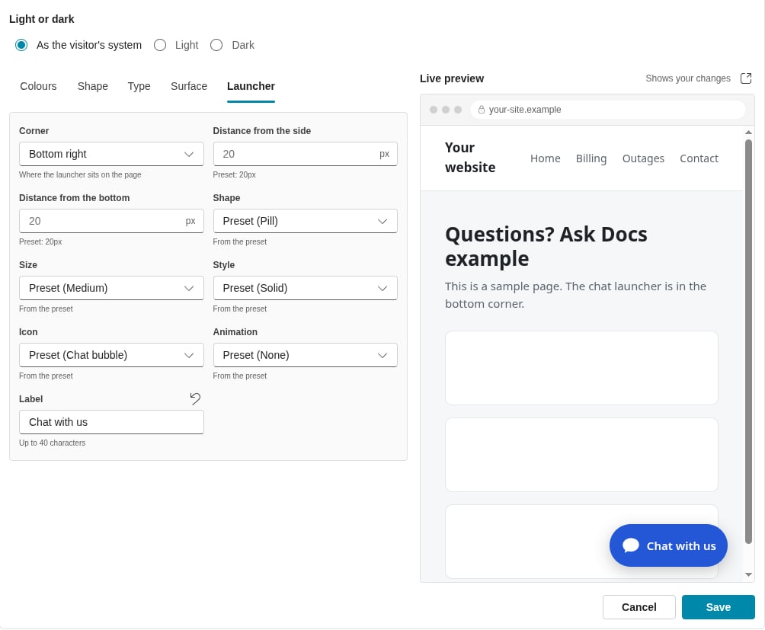The height and width of the screenshot is (630, 765).
Task: Reset the Label field with the undo icon
Action: coord(195,399)
